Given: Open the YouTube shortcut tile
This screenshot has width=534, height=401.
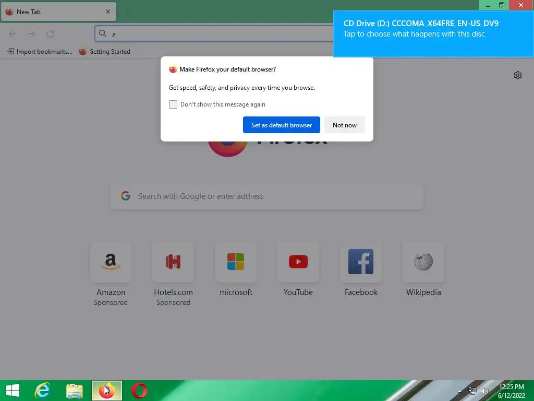Looking at the screenshot, I should (x=298, y=262).
